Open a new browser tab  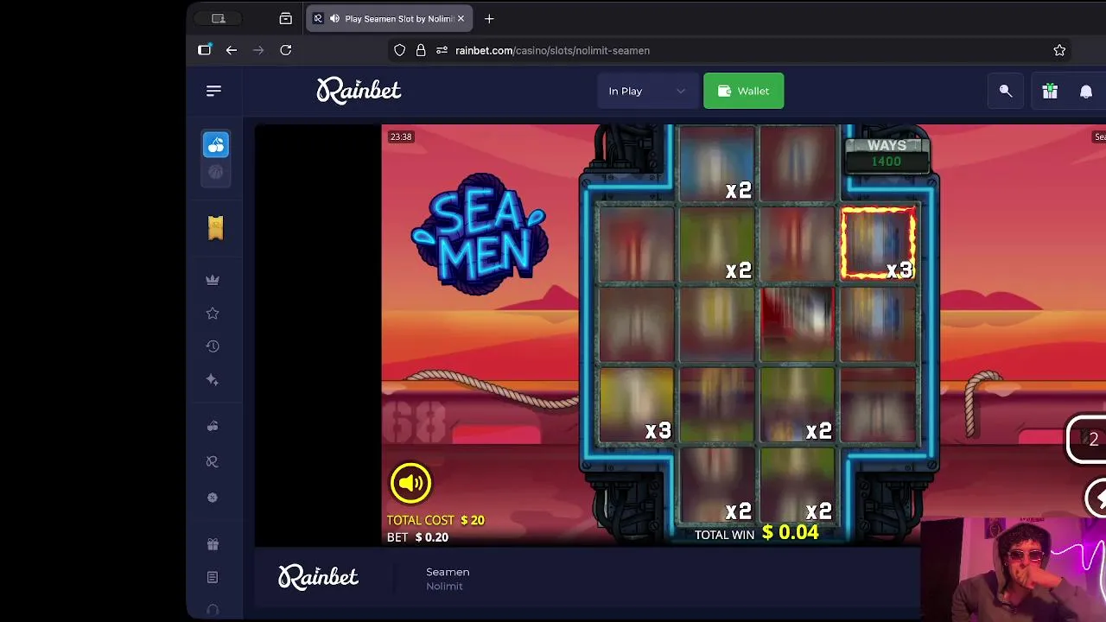[489, 18]
